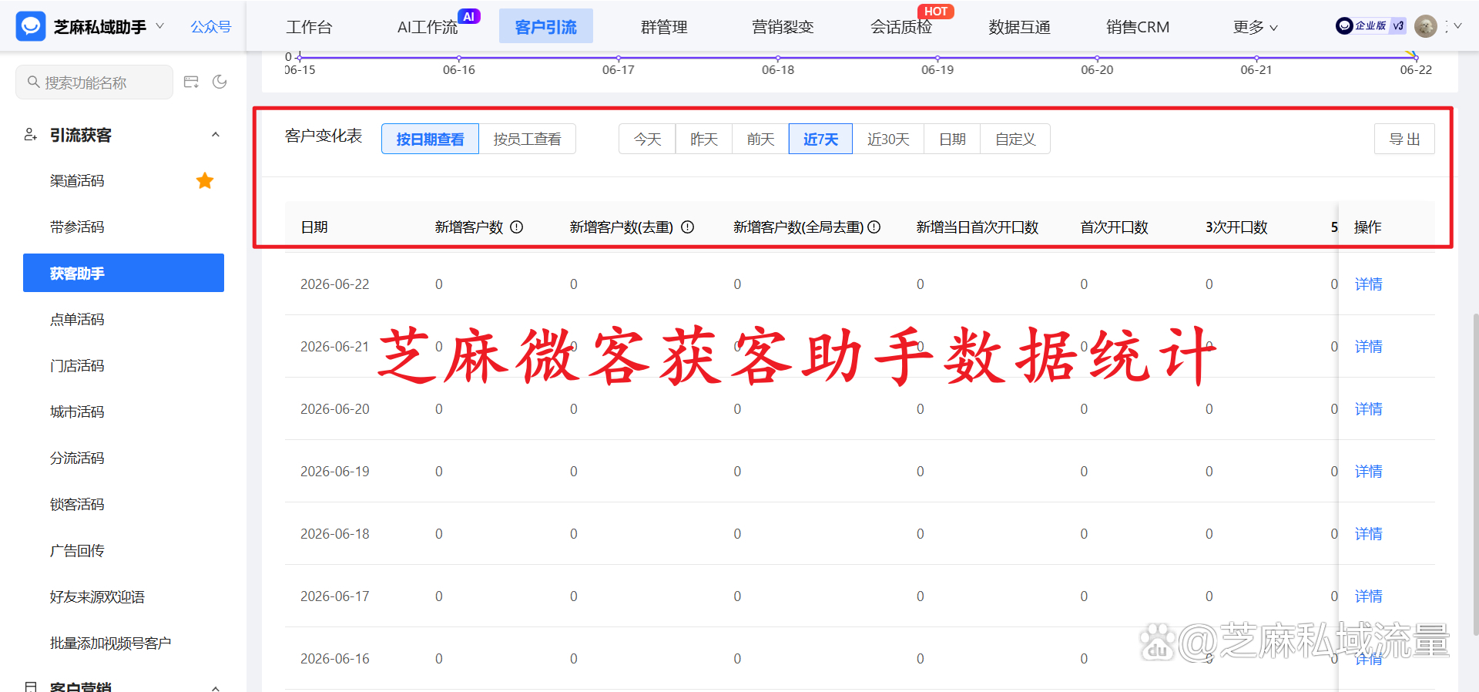Viewport: 1479px width, 692px height.
Task: Toggle the favorite star on 渠道活码
Action: click(205, 181)
